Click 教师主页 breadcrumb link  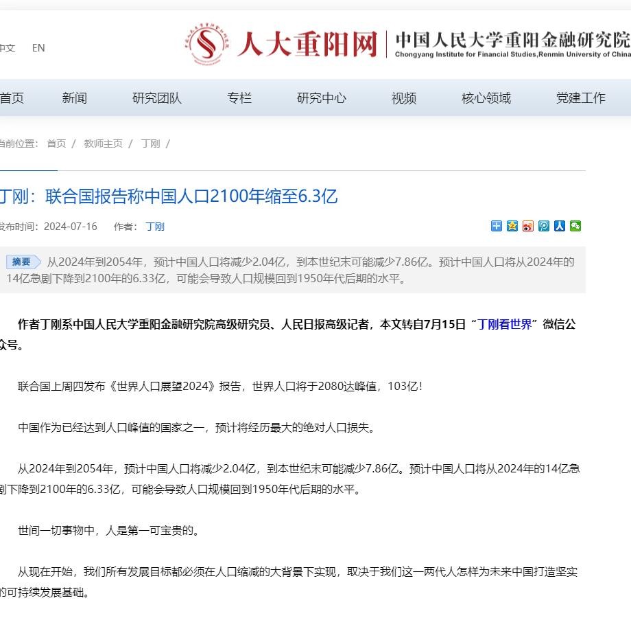[103, 144]
